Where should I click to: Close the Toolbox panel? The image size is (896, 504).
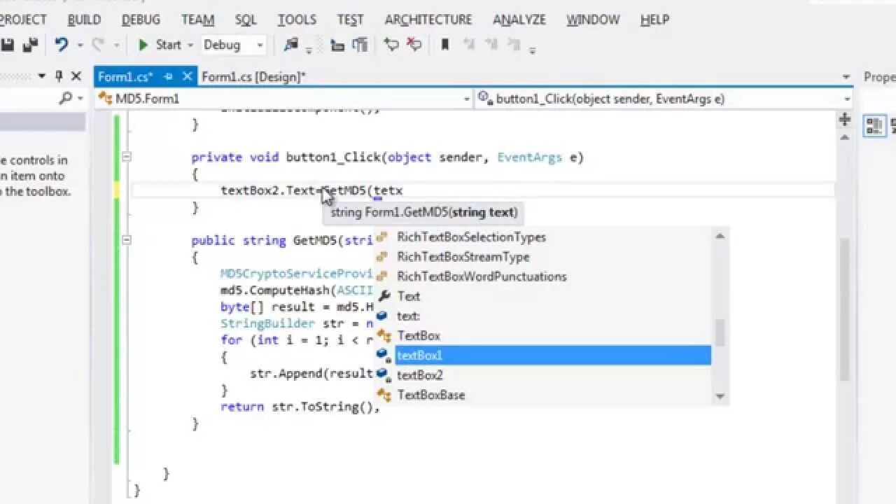click(x=76, y=76)
